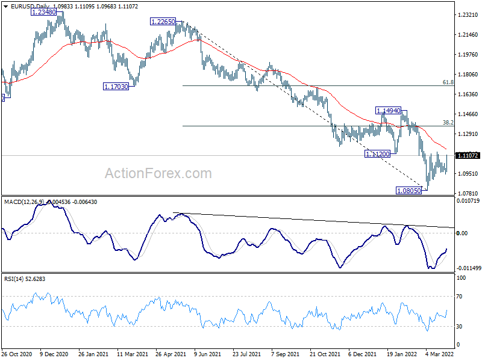Click the 23 Jul 2021 date label

(246, 354)
